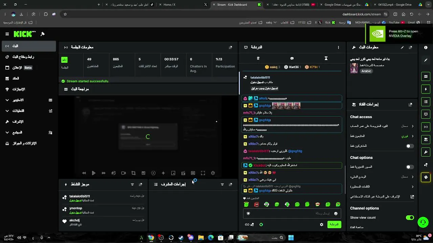Image resolution: width=433 pixels, height=243 pixels.
Task: Rewind the stream preview
Action: [84, 173]
